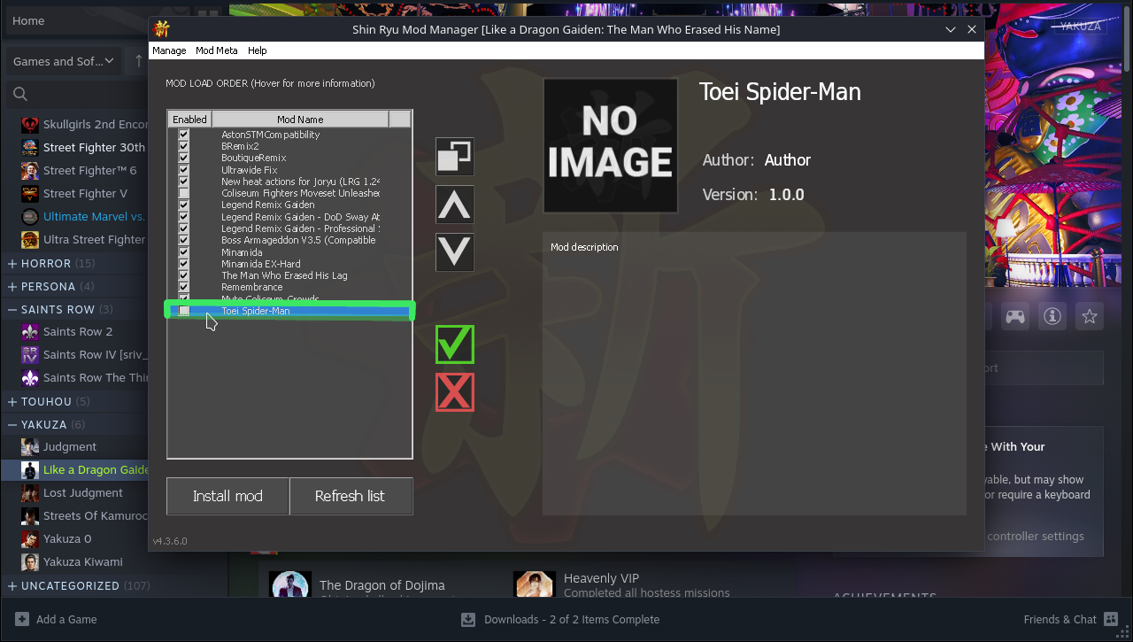
Task: Uncheck the Boss Armageddon V3.5 checkbox
Action: coord(184,240)
